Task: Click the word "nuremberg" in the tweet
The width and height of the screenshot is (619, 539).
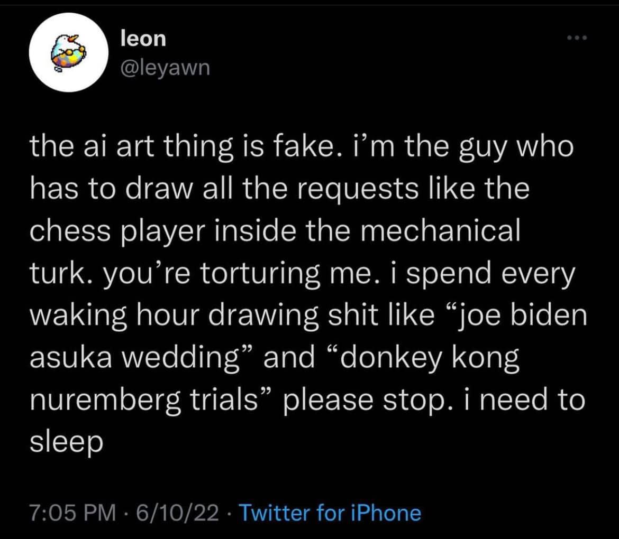Action: tap(104, 401)
